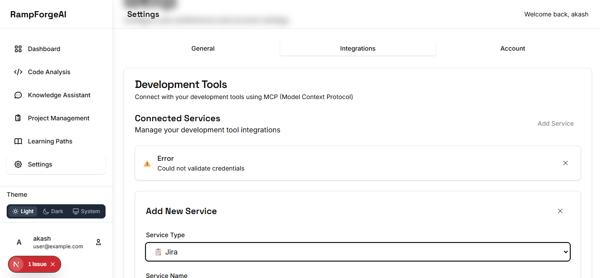Open Learning Paths
Screen dimensions: 600x278
(x=56, y=141)
